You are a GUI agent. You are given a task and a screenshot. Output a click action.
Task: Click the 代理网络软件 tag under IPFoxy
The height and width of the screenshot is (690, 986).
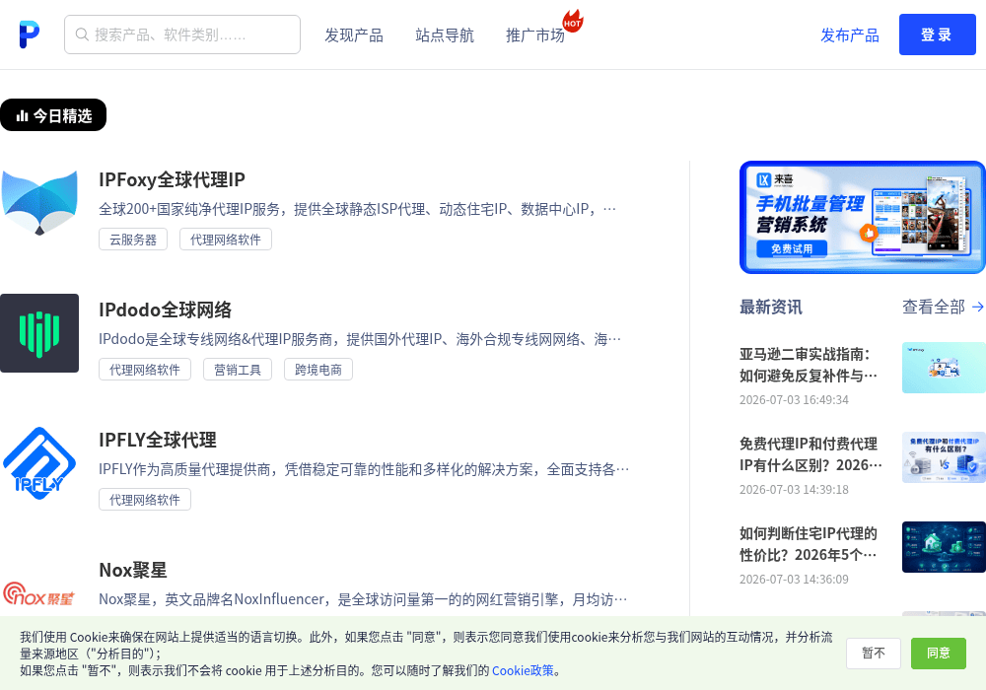[225, 240]
